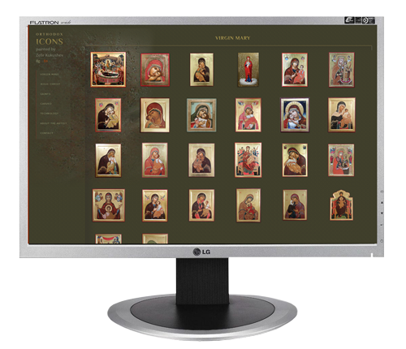406x349 pixels.
Task: Open the Technology page link
Action: [x=49, y=114]
